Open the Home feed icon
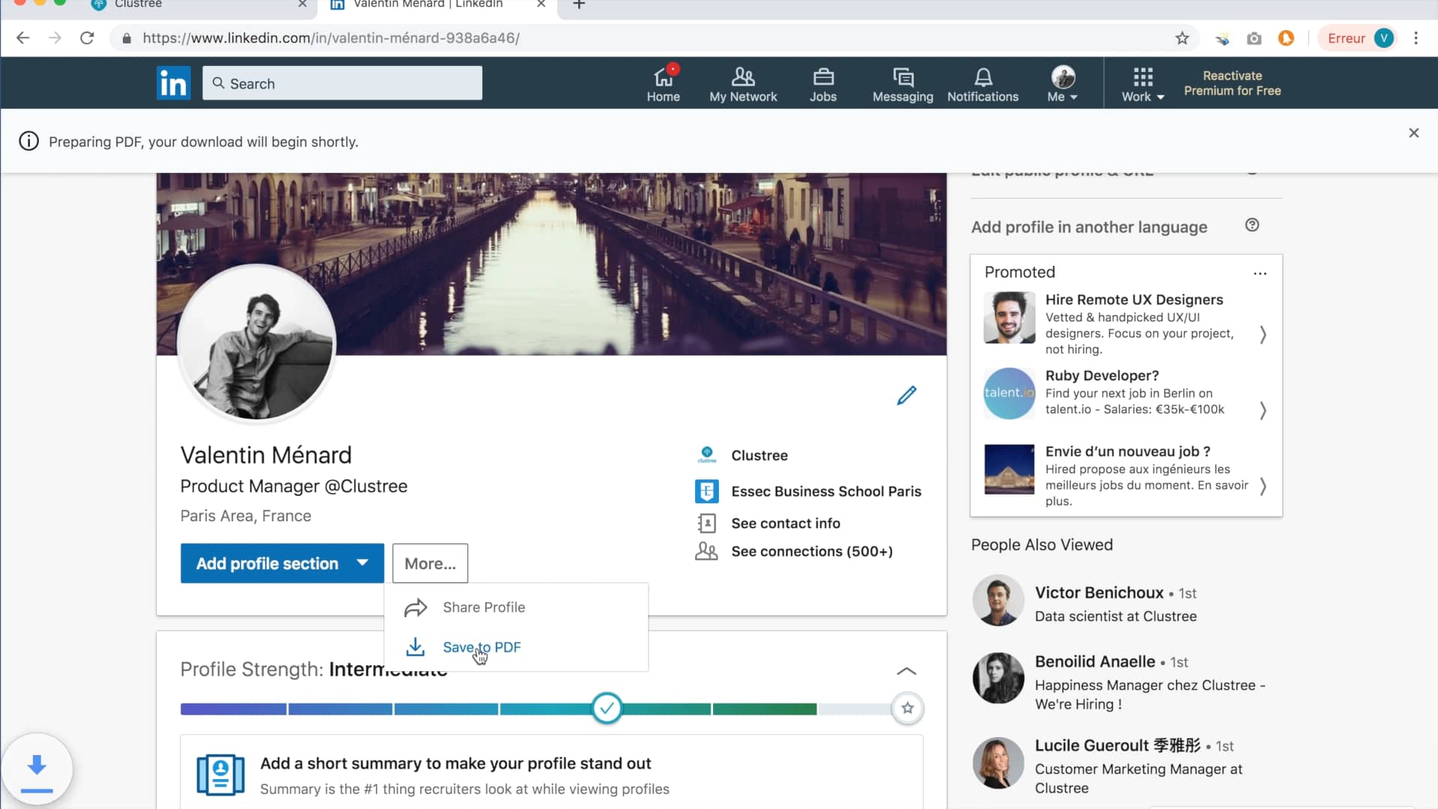 tap(663, 82)
